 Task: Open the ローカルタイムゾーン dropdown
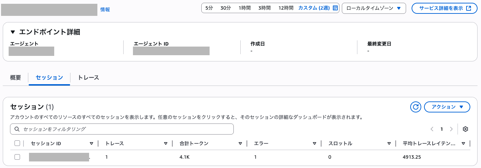(374, 8)
